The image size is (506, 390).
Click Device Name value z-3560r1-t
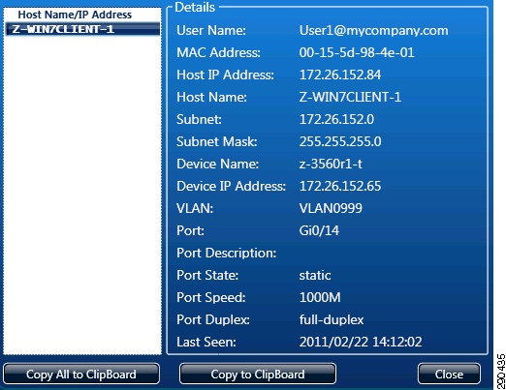[x=331, y=164]
